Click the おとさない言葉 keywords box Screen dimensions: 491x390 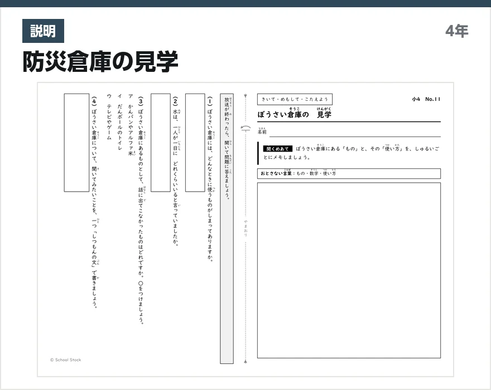[349, 174]
